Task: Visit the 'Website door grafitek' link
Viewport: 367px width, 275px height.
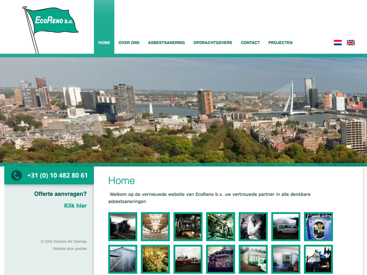Action: point(70,249)
